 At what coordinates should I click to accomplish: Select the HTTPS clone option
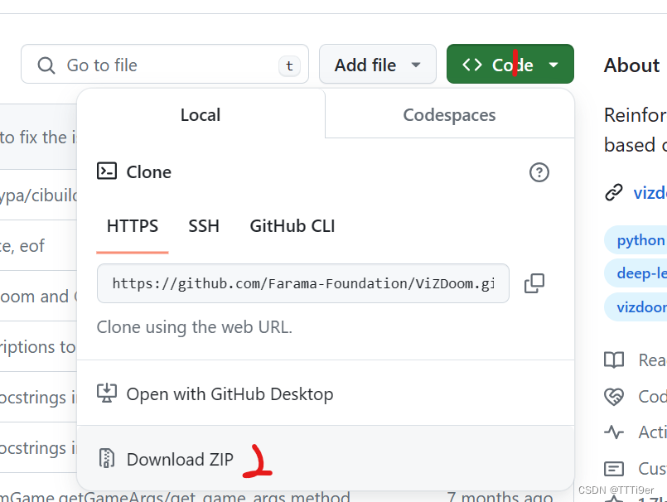(133, 227)
